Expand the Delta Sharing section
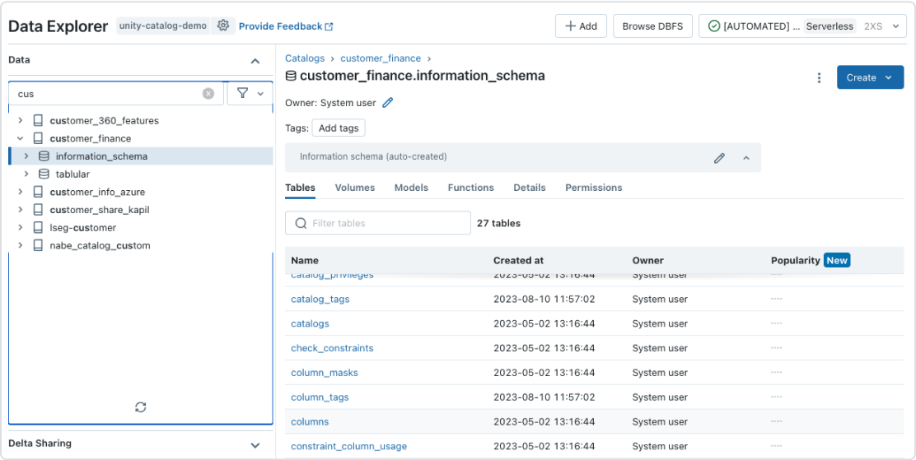 coord(255,444)
